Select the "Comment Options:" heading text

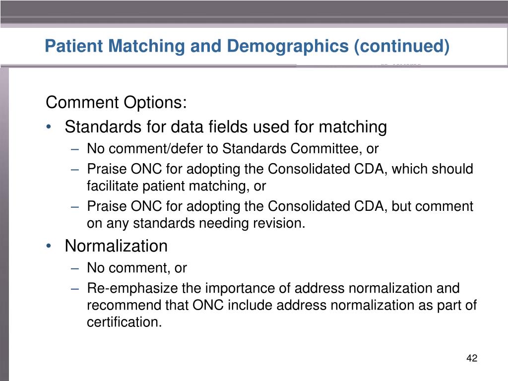[x=116, y=102]
